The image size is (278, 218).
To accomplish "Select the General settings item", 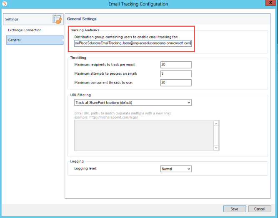I will coord(15,40).
